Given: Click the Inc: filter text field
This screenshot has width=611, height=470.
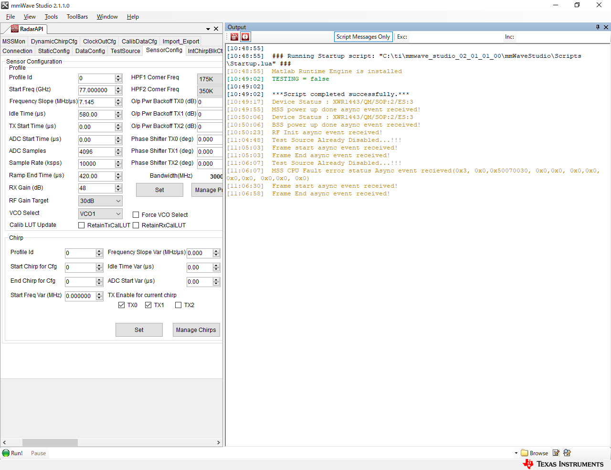Looking at the screenshot, I should pos(562,37).
